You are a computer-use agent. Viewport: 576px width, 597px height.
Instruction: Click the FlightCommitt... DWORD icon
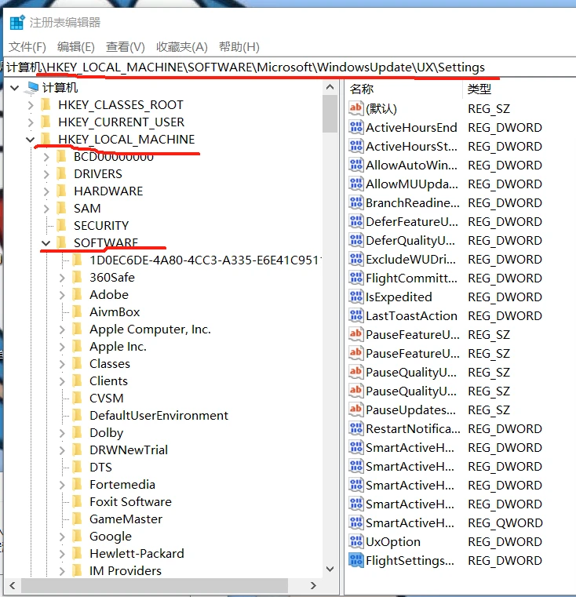[356, 278]
